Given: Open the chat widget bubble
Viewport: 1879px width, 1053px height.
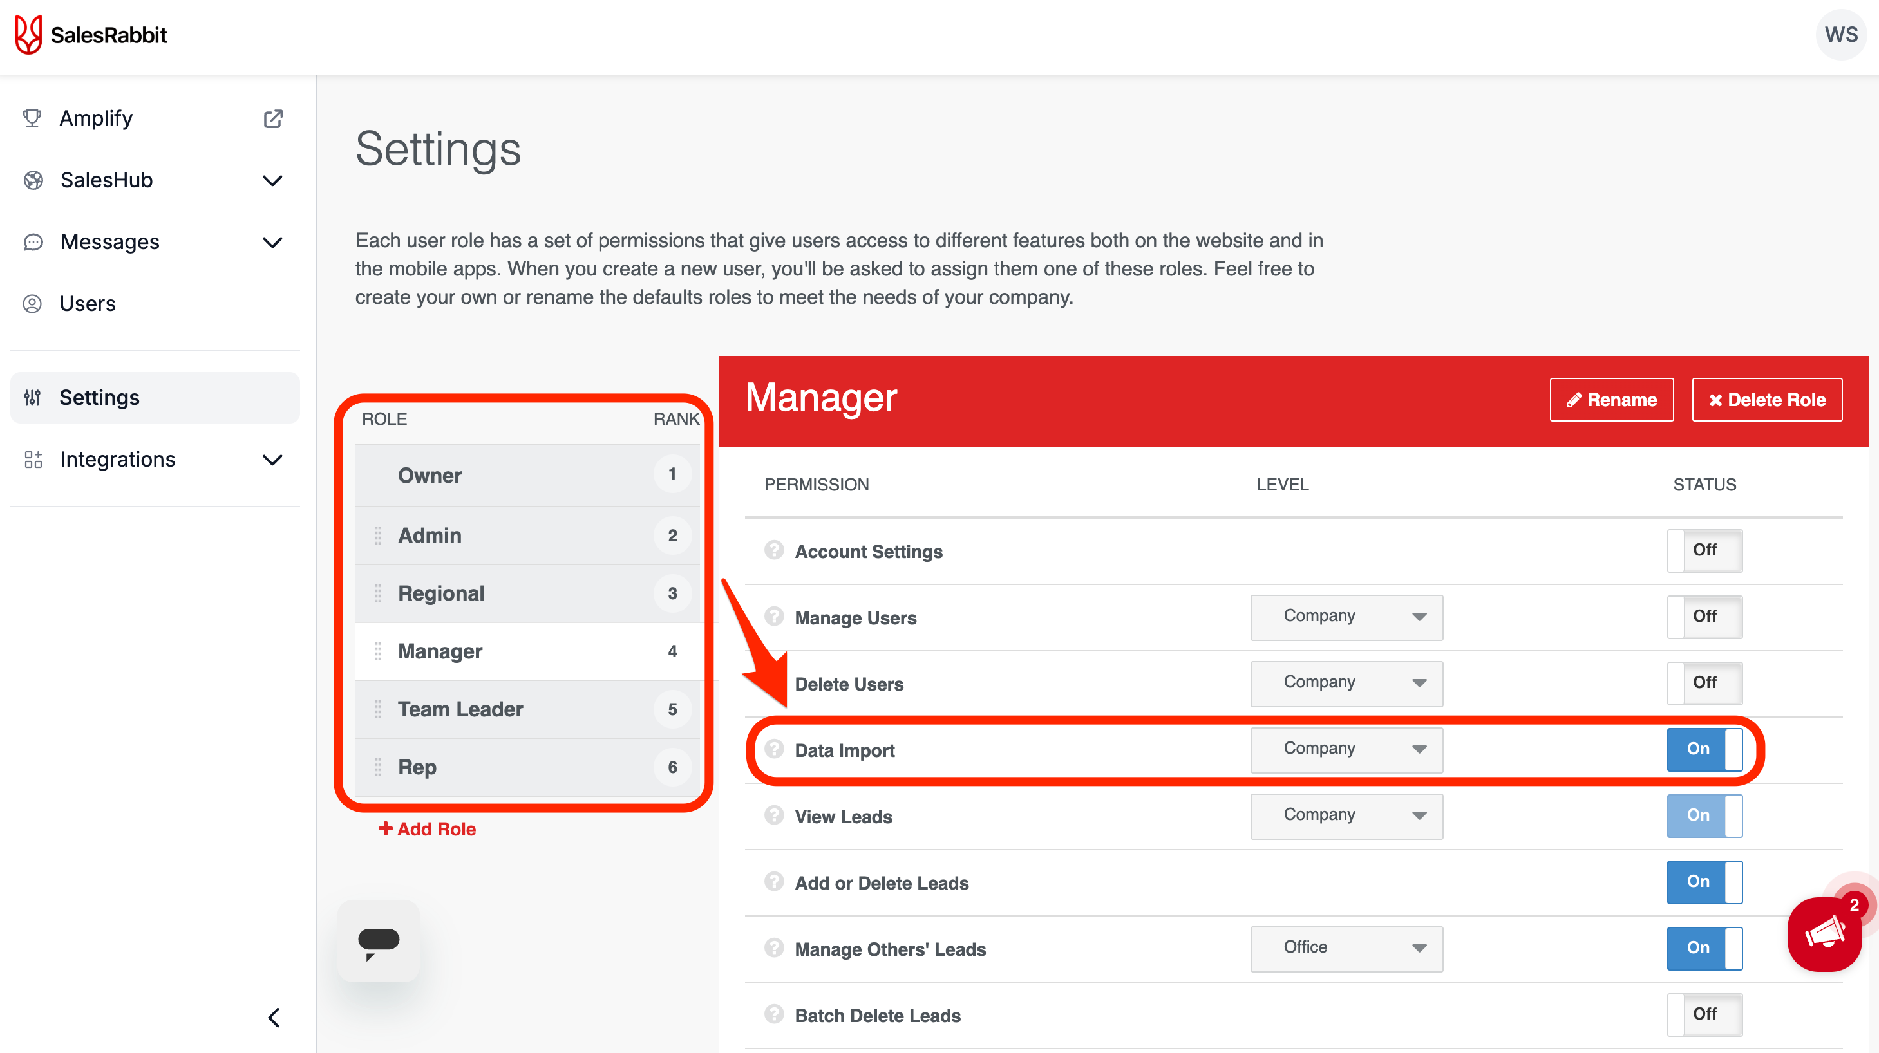Looking at the screenshot, I should point(379,941).
